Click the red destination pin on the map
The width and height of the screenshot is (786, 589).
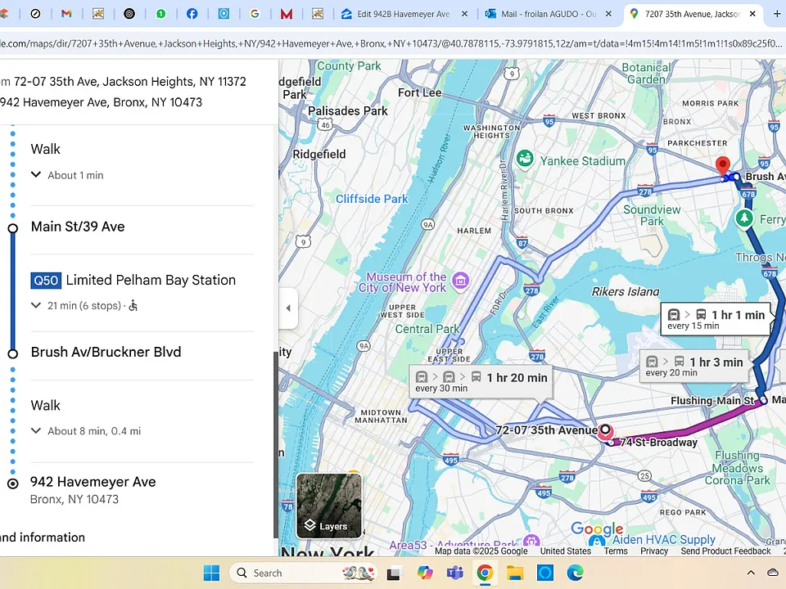tap(722, 166)
